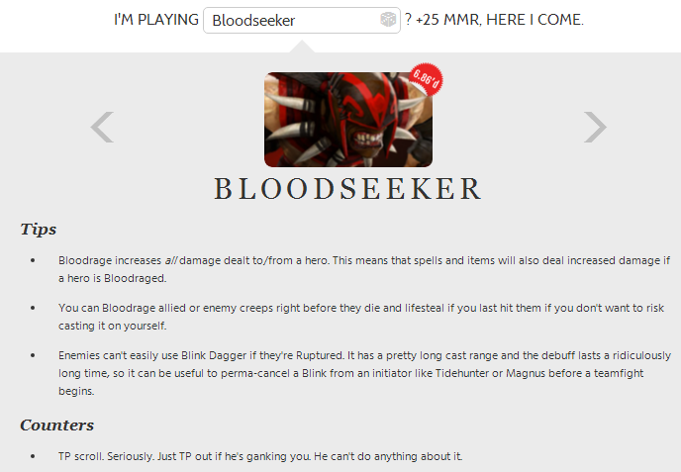Click the tip about Bloodraging creeps for lifesteal
Screen dimensions: 681x472
tap(361, 317)
